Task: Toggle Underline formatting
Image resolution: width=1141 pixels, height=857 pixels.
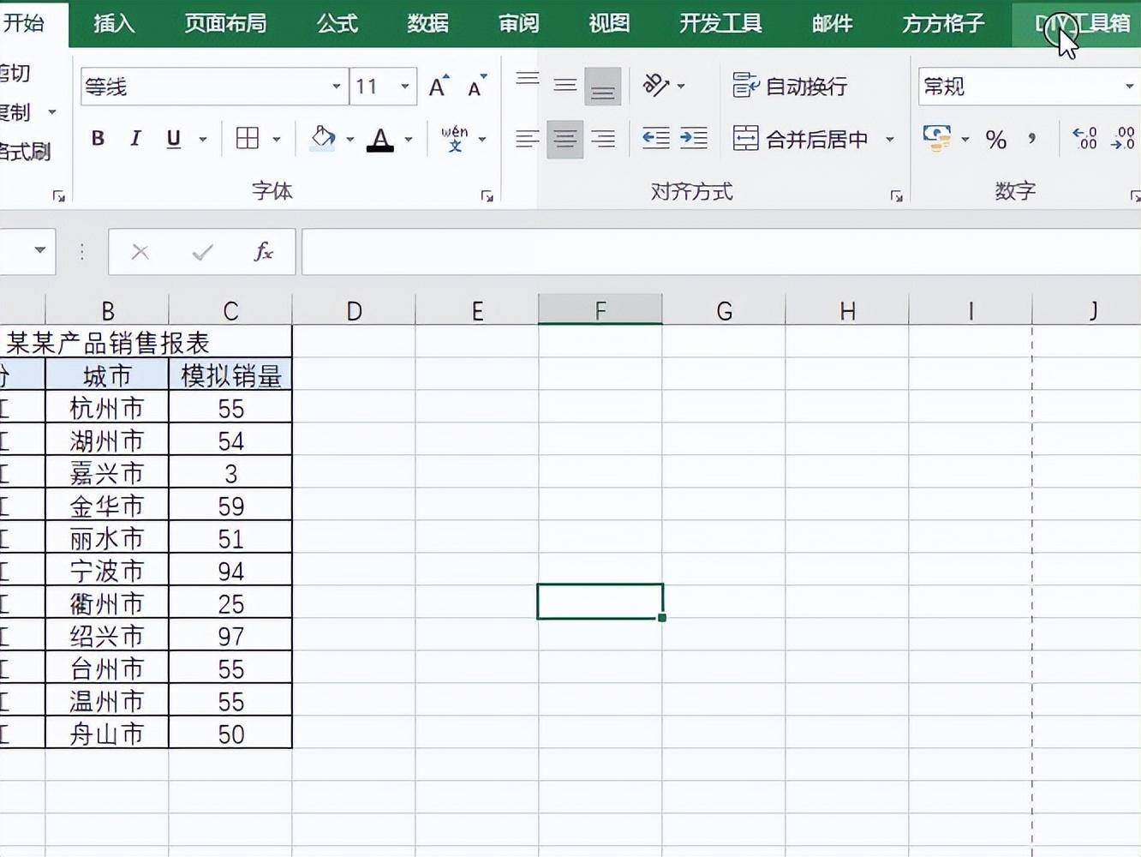Action: click(x=173, y=138)
